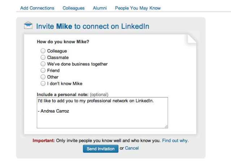Click the Send Invitation button
Screen dimensions: 231x163
[x=101, y=149]
